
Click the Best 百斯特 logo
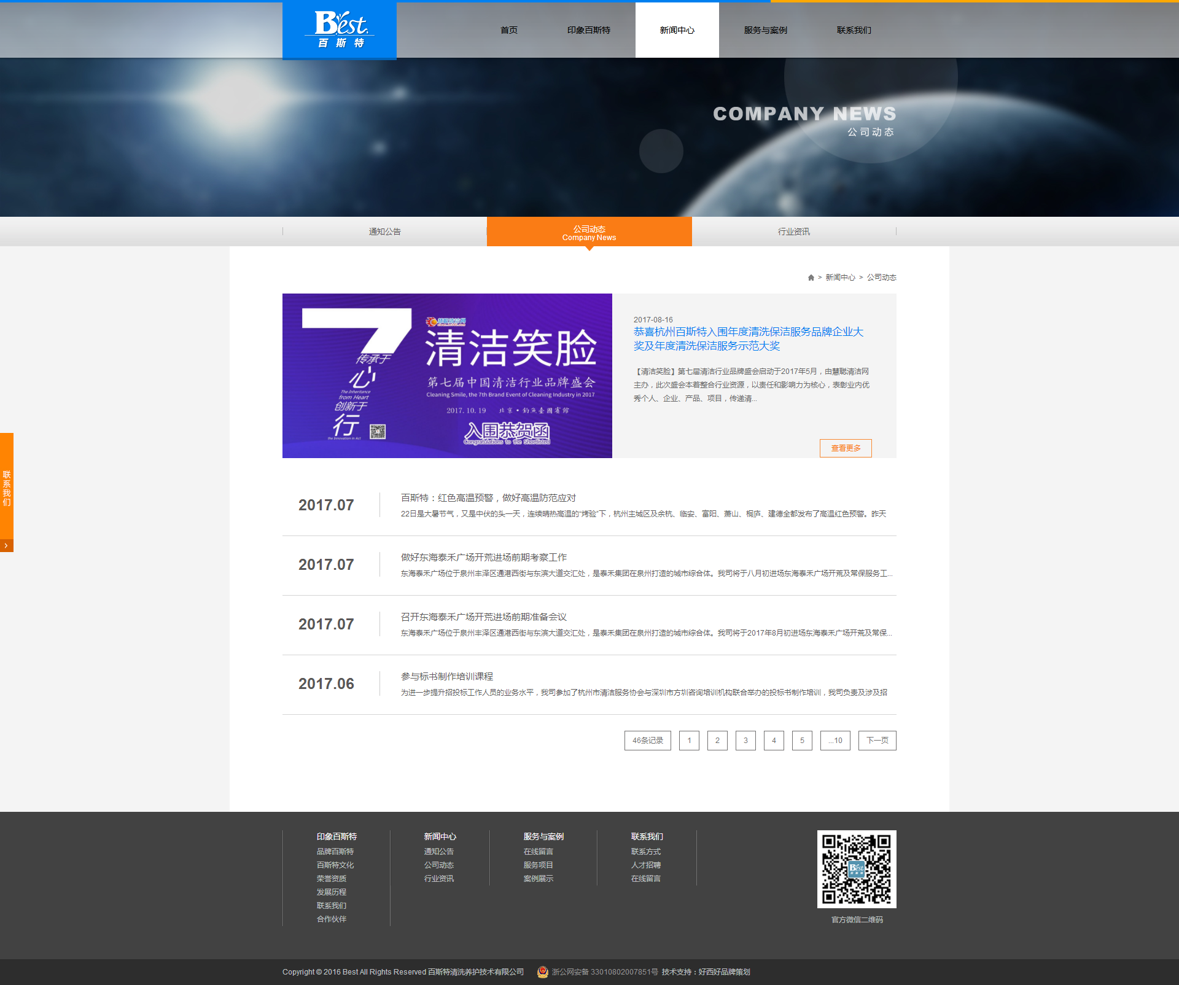pos(340,29)
